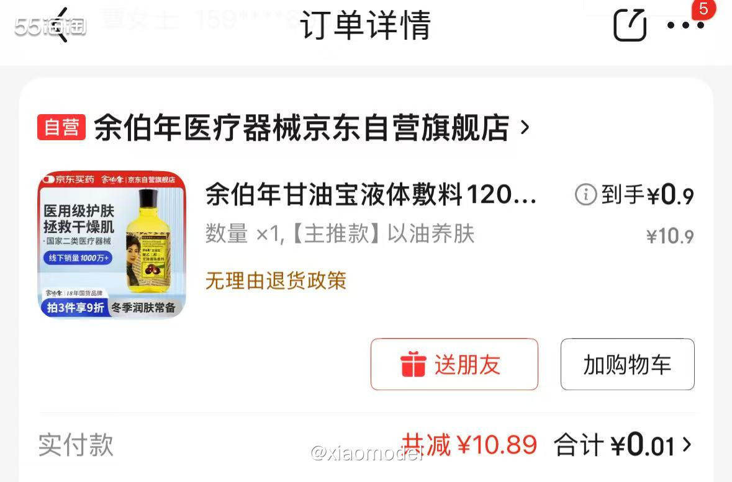732x482 pixels.
Task: Tap the red notification badge showing 5
Action: coord(703,9)
